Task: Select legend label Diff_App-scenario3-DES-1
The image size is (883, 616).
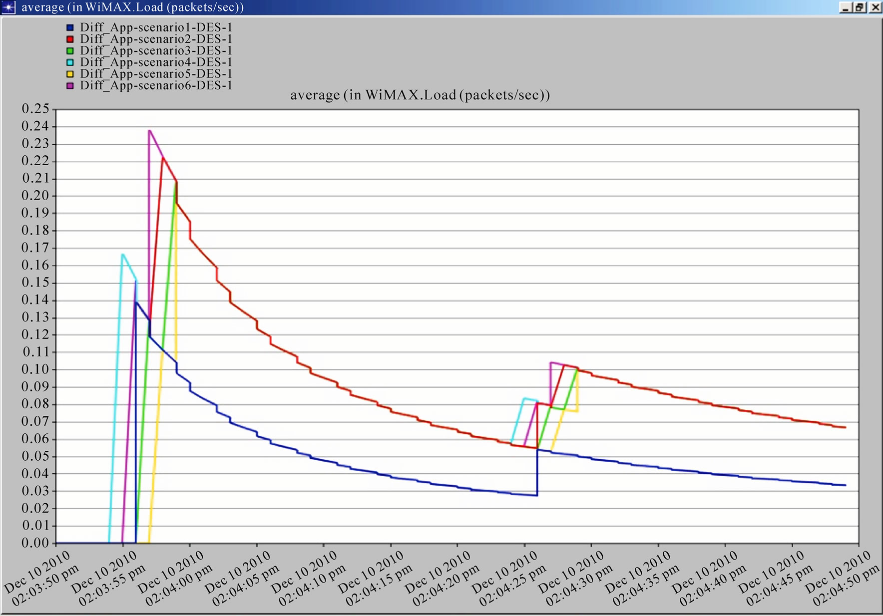Action: (156, 50)
